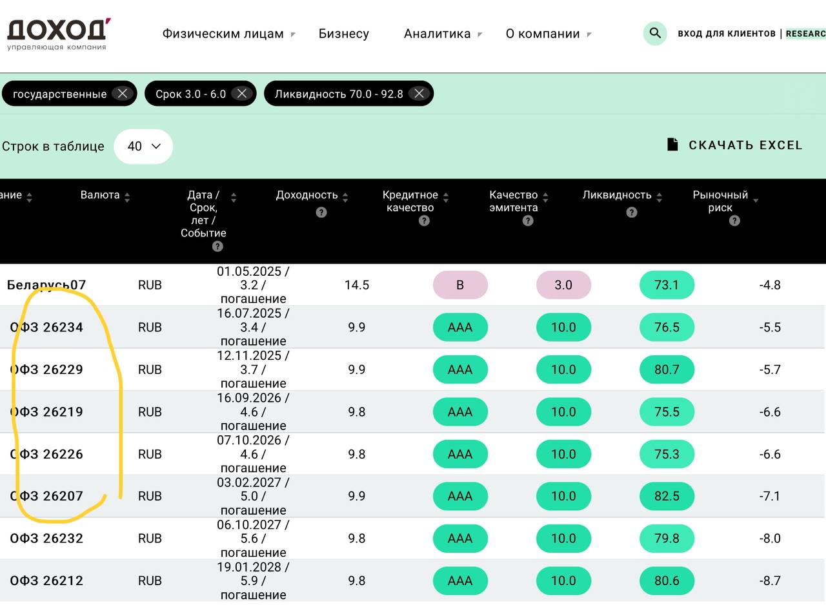The width and height of the screenshot is (826, 611).
Task: Open help icon under Доходность header
Action: tap(321, 212)
